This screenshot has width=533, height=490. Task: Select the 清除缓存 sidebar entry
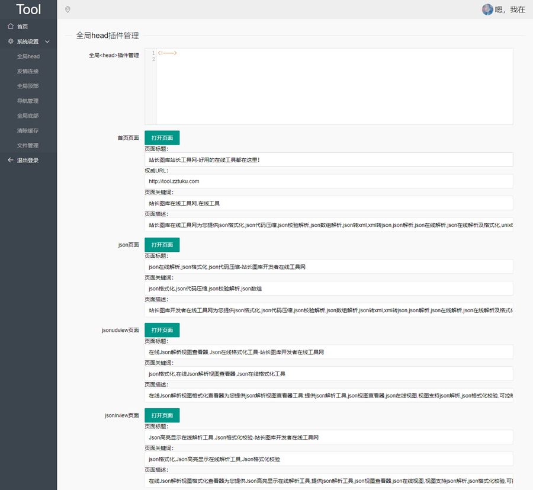pos(27,130)
